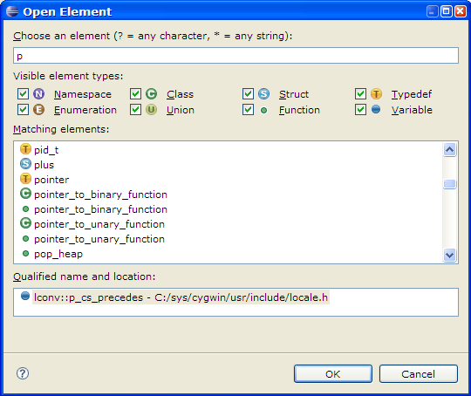Click the Class label
471x396 pixels.
coord(180,94)
